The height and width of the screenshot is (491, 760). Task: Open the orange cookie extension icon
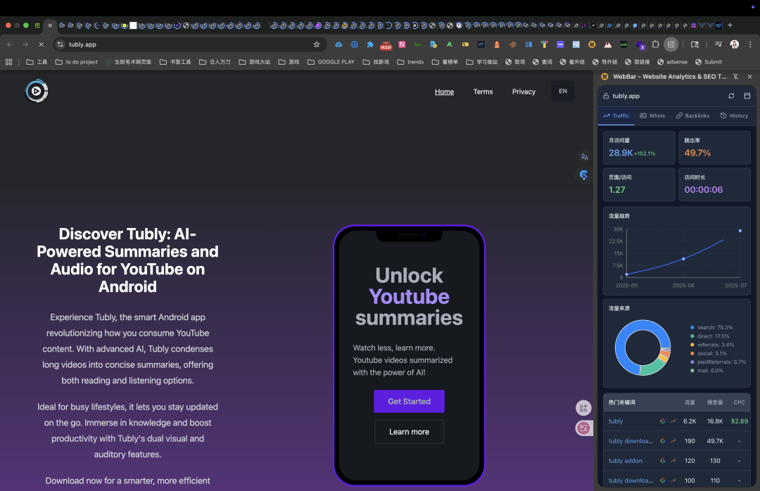coord(513,44)
